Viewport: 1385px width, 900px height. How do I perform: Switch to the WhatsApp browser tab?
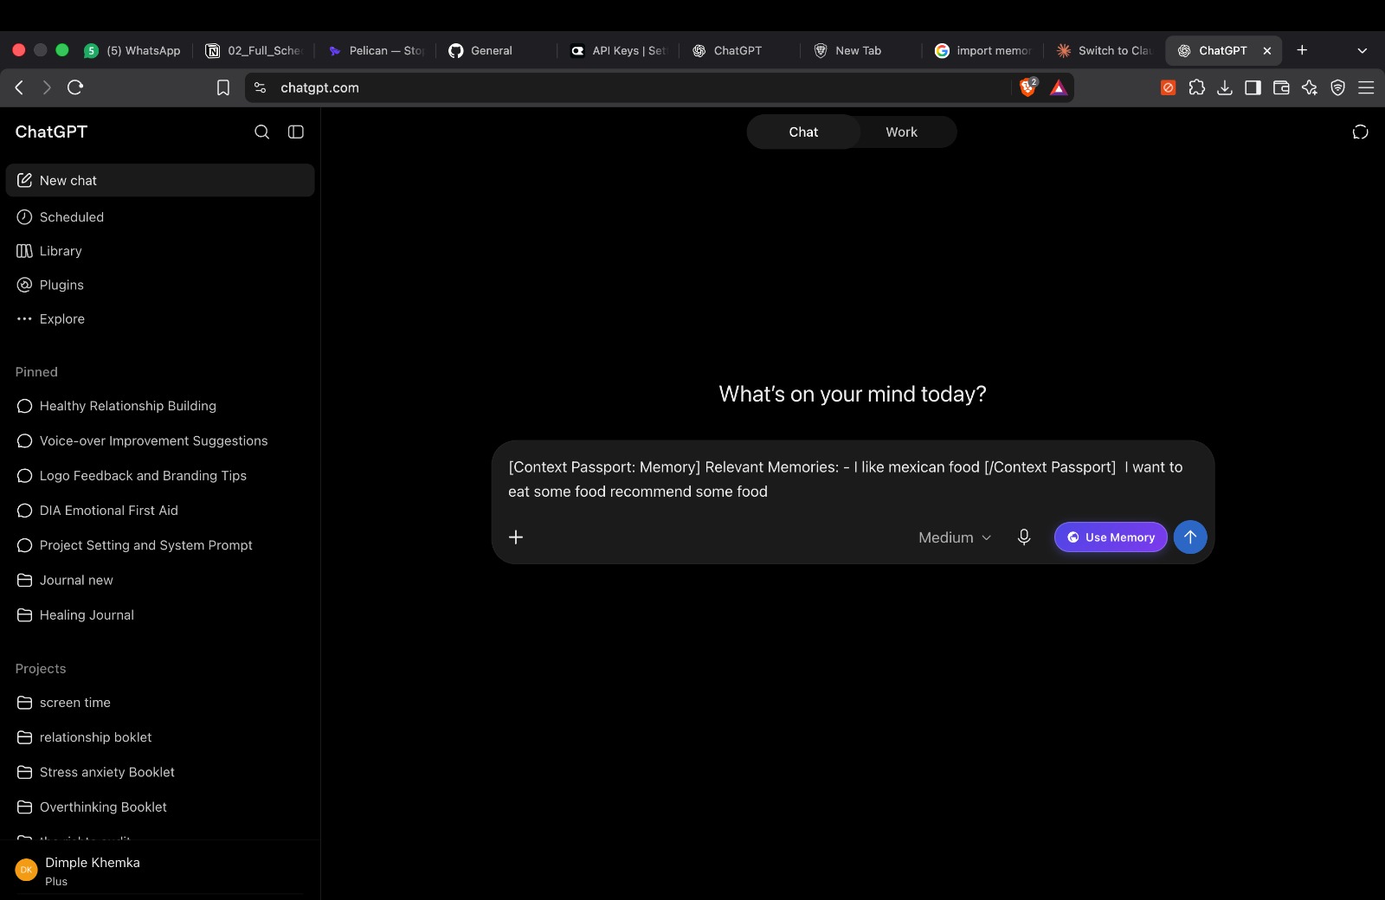tap(134, 50)
